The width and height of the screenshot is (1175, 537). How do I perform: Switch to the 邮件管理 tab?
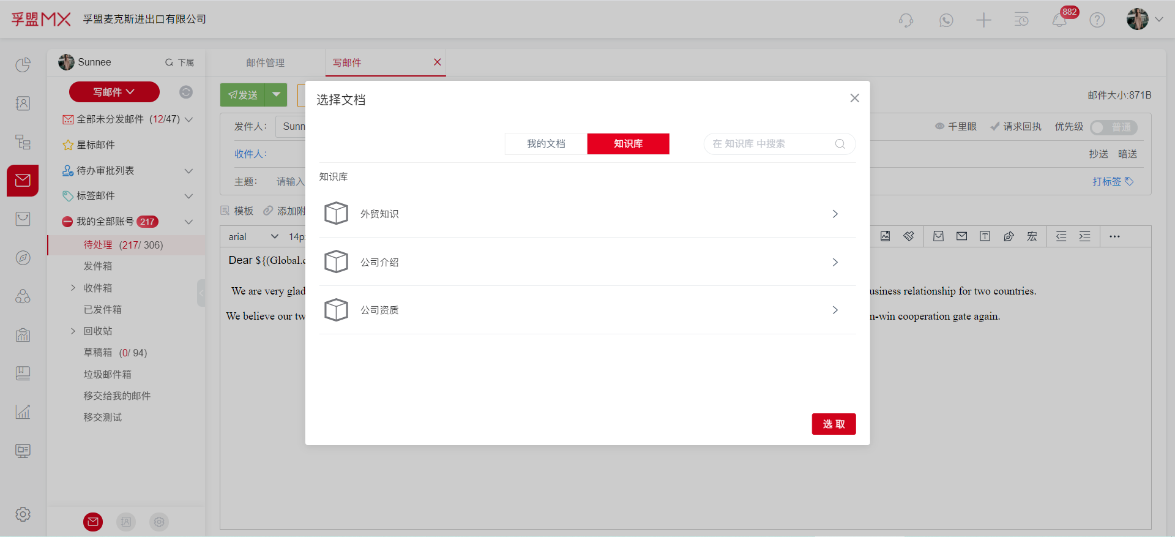pyautogui.click(x=265, y=63)
